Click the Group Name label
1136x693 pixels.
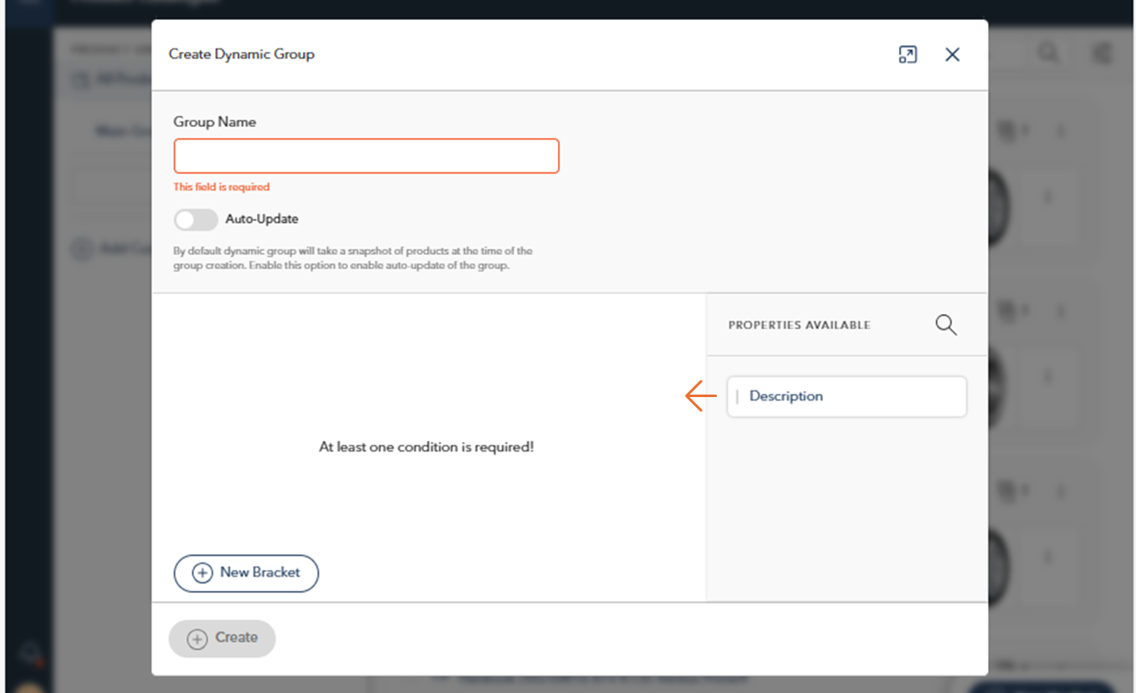(x=215, y=122)
